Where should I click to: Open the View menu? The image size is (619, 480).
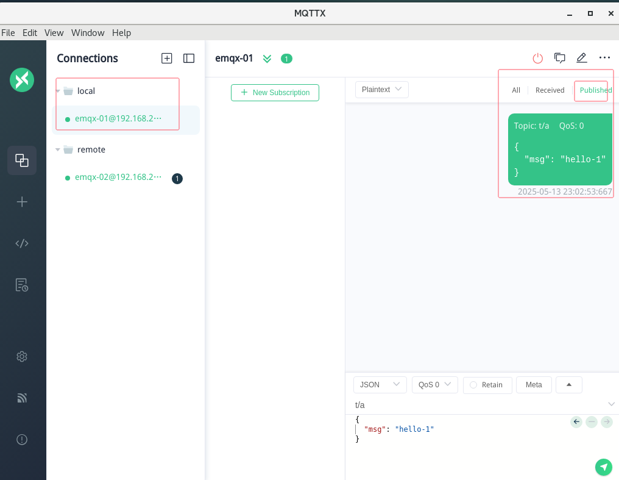click(54, 33)
